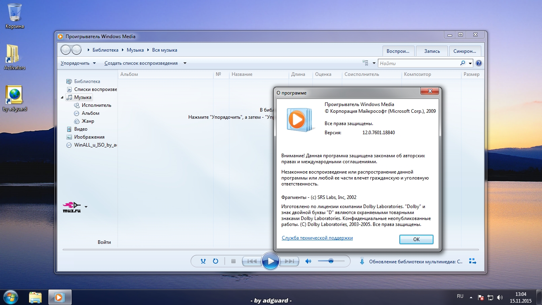Click inside the Найти search field
Viewport: 542px width, 305px height.
point(419,63)
